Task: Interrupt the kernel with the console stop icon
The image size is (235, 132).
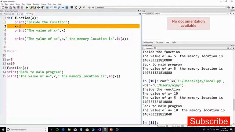Action: pos(228,48)
